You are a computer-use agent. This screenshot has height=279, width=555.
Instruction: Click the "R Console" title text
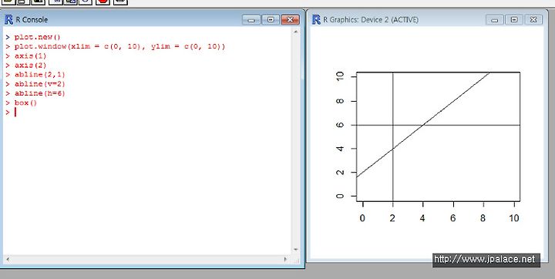pyautogui.click(x=32, y=20)
